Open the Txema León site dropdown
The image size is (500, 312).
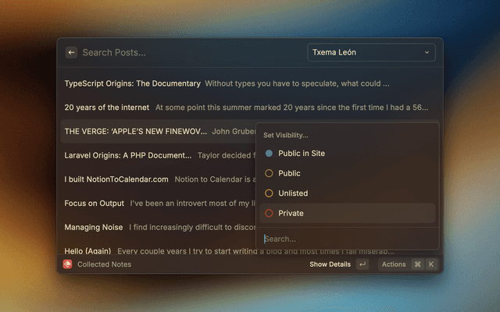(371, 52)
